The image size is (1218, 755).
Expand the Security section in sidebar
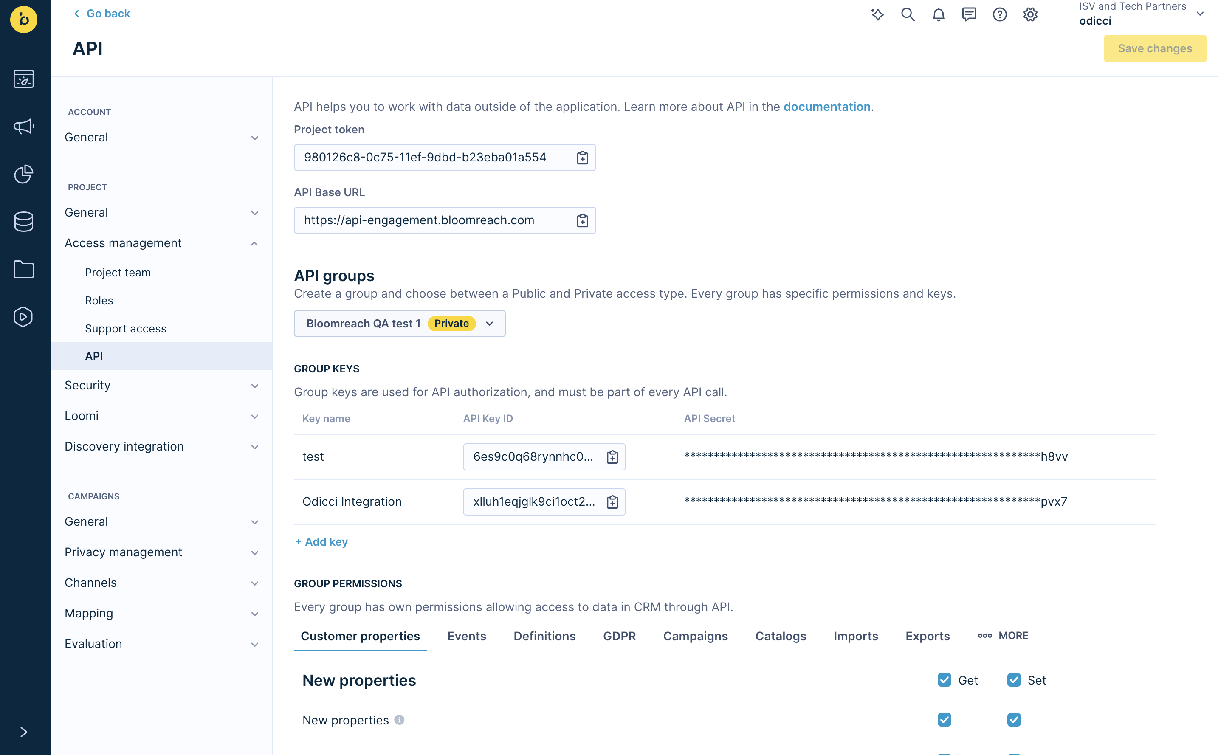point(161,386)
